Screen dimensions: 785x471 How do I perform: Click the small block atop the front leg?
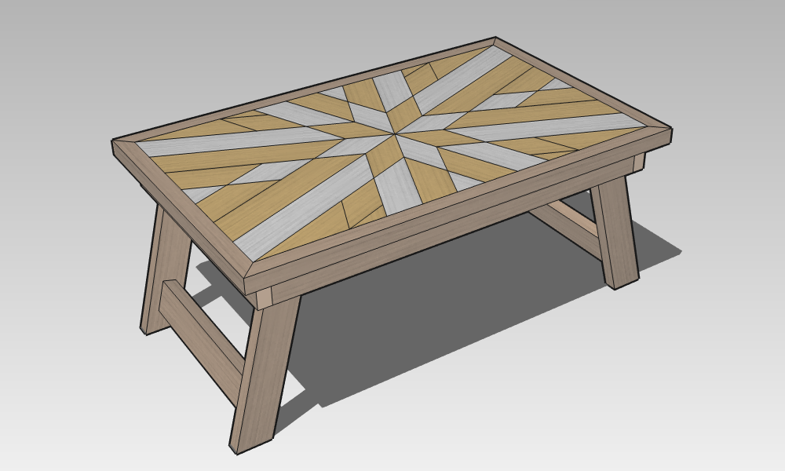point(264,298)
